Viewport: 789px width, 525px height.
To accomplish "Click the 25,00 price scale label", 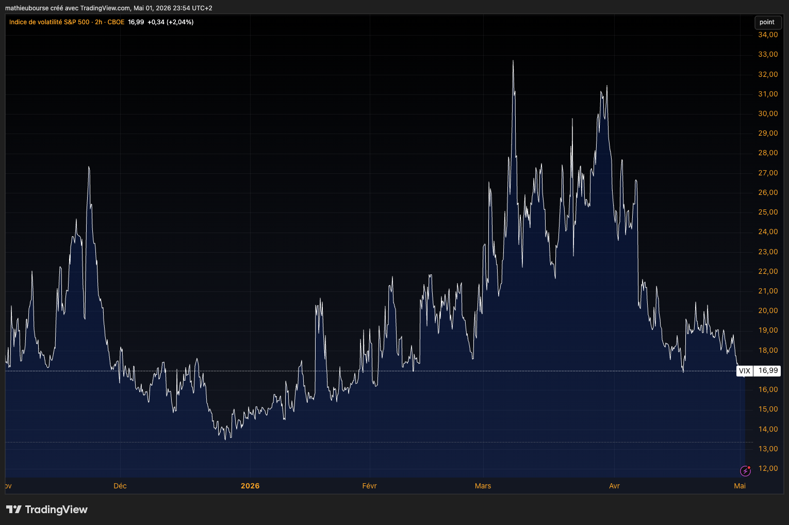I will (x=768, y=212).
